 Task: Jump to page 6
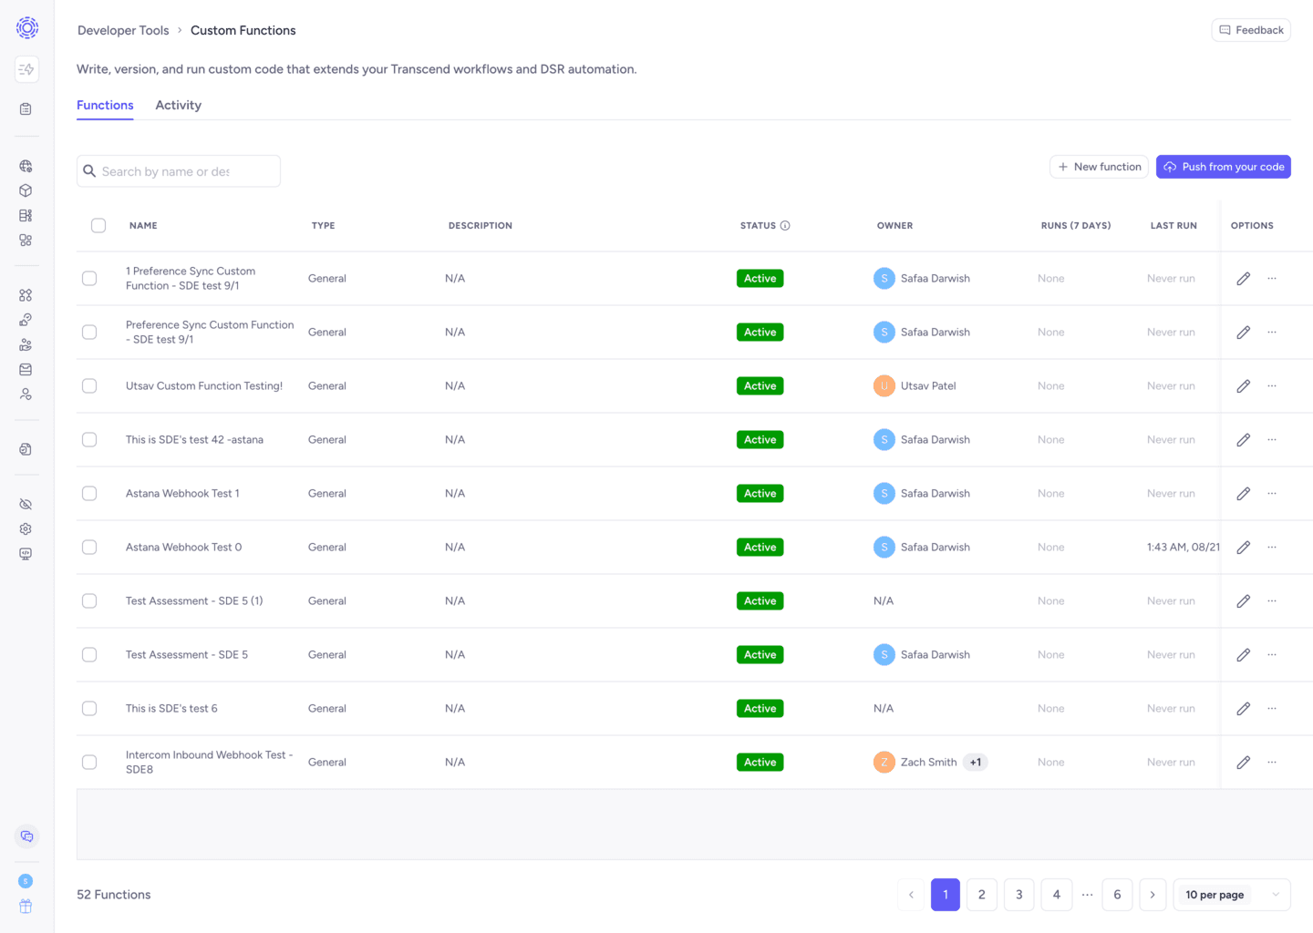coord(1117,895)
